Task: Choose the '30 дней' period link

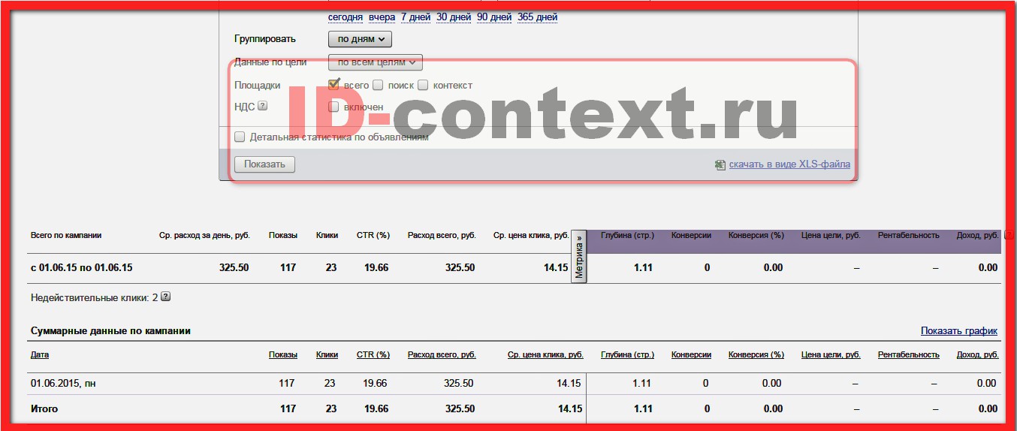Action: (454, 17)
